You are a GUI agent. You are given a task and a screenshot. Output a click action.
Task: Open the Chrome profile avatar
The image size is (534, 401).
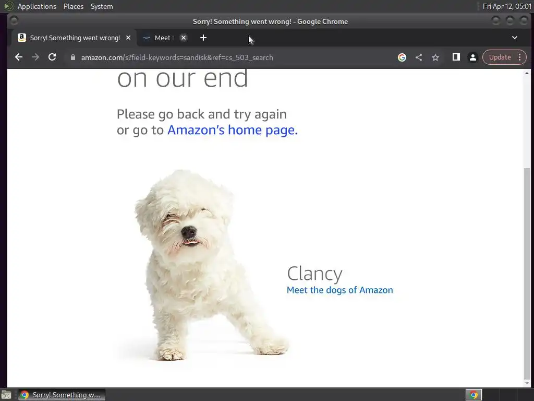[472, 57]
